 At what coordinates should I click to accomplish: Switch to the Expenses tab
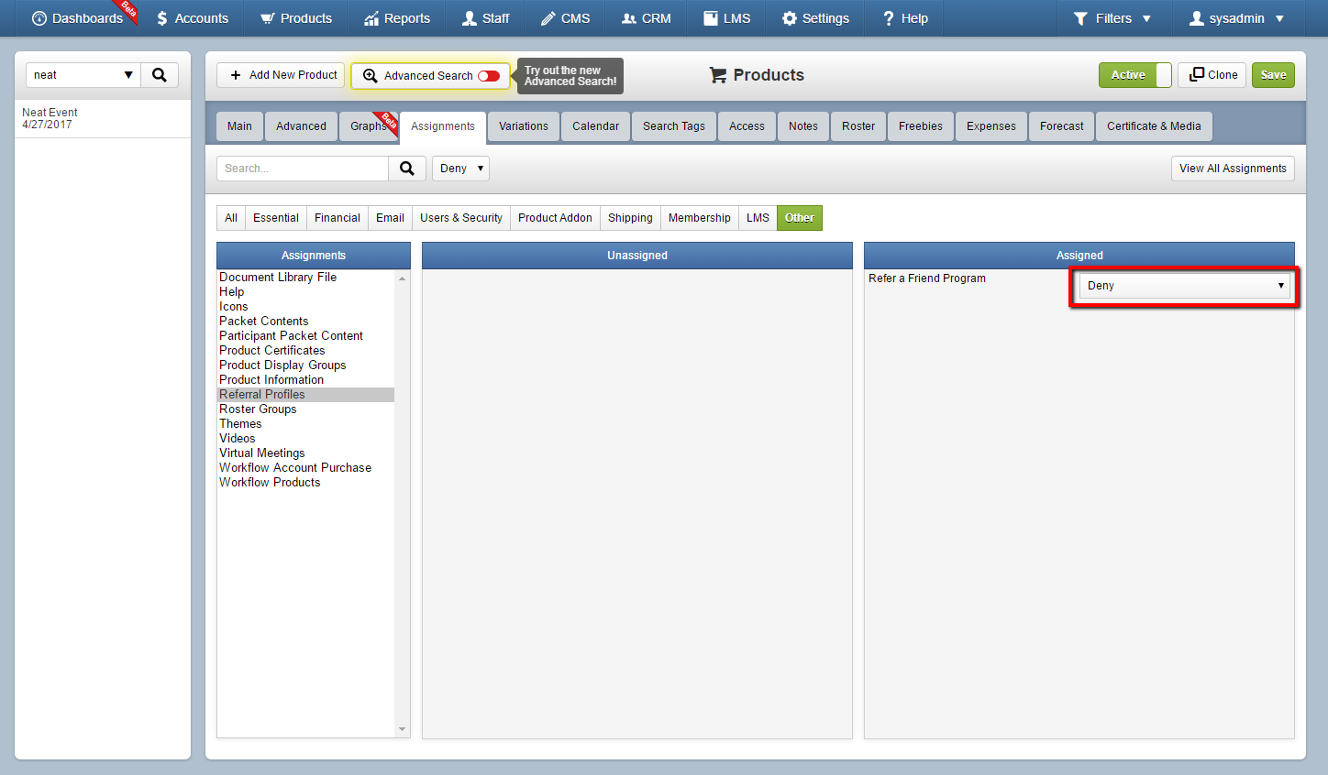[x=991, y=126]
